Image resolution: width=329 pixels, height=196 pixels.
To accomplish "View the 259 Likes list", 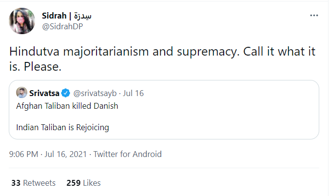I will pos(84,183).
